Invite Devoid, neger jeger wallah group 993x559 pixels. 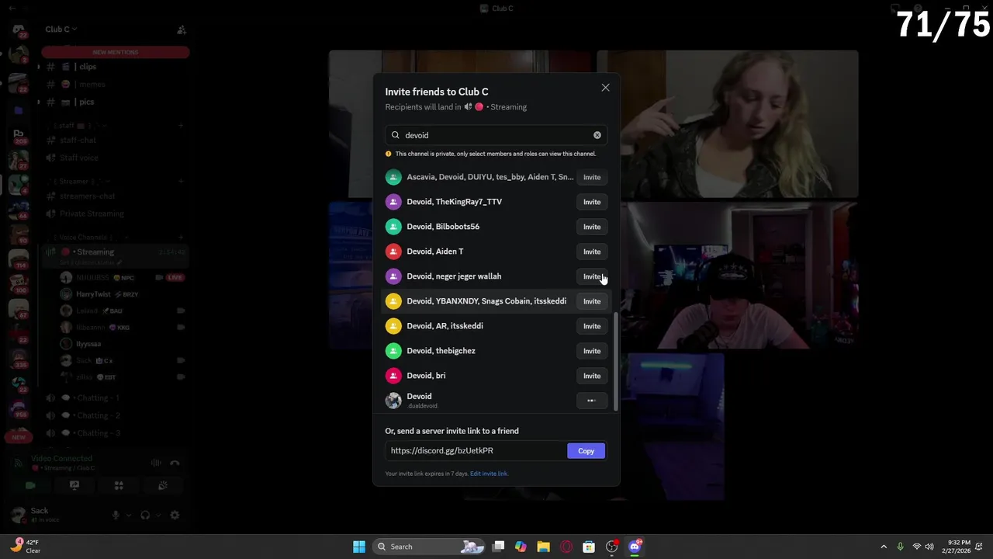pos(592,276)
